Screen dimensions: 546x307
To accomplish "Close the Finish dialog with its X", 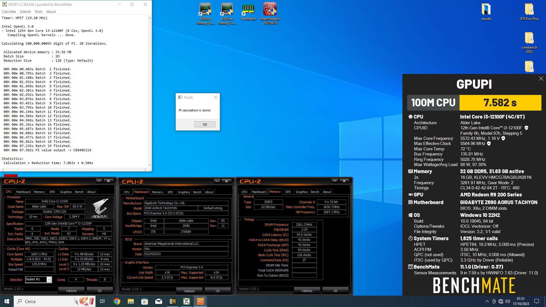I will (216, 97).
